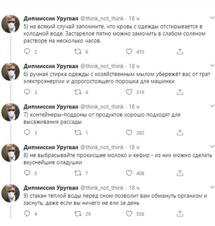Like the tweet with 319 likes
Screen dimensions: 215x226
pyautogui.click(x=129, y=92)
